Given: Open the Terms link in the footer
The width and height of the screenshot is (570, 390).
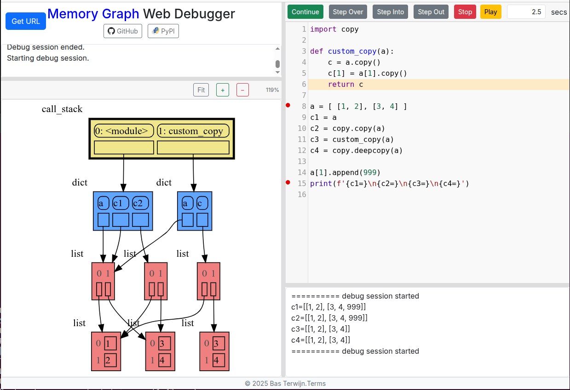Looking at the screenshot, I should click(x=317, y=383).
